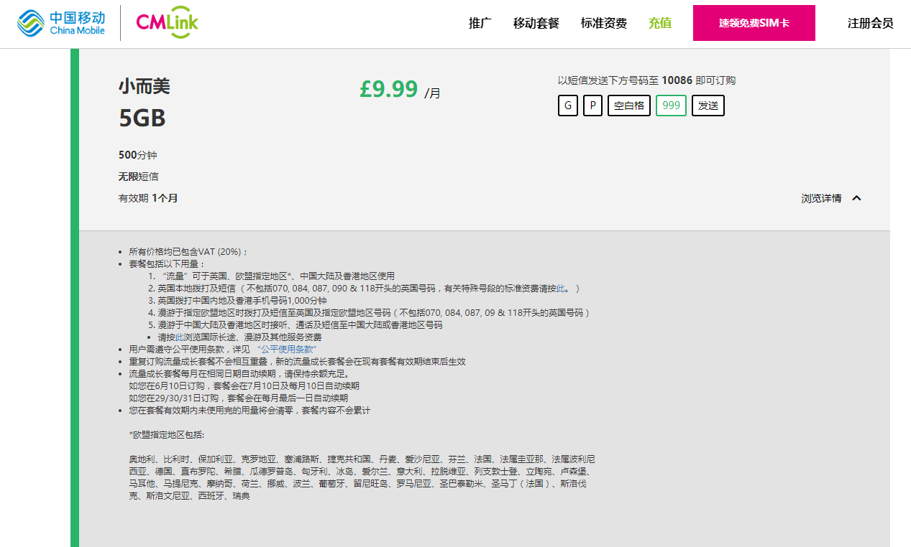Image resolution: width=911 pixels, height=547 pixels.
Task: Click the *欧盟指定地区包括 heading
Action: [166, 435]
